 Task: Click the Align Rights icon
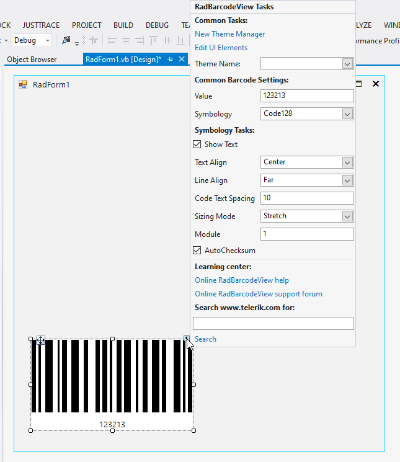(x=140, y=40)
